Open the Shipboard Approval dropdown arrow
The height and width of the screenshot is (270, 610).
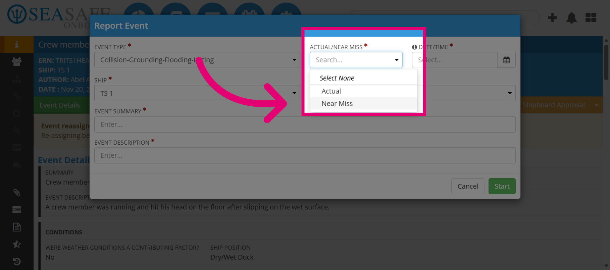[x=596, y=105]
